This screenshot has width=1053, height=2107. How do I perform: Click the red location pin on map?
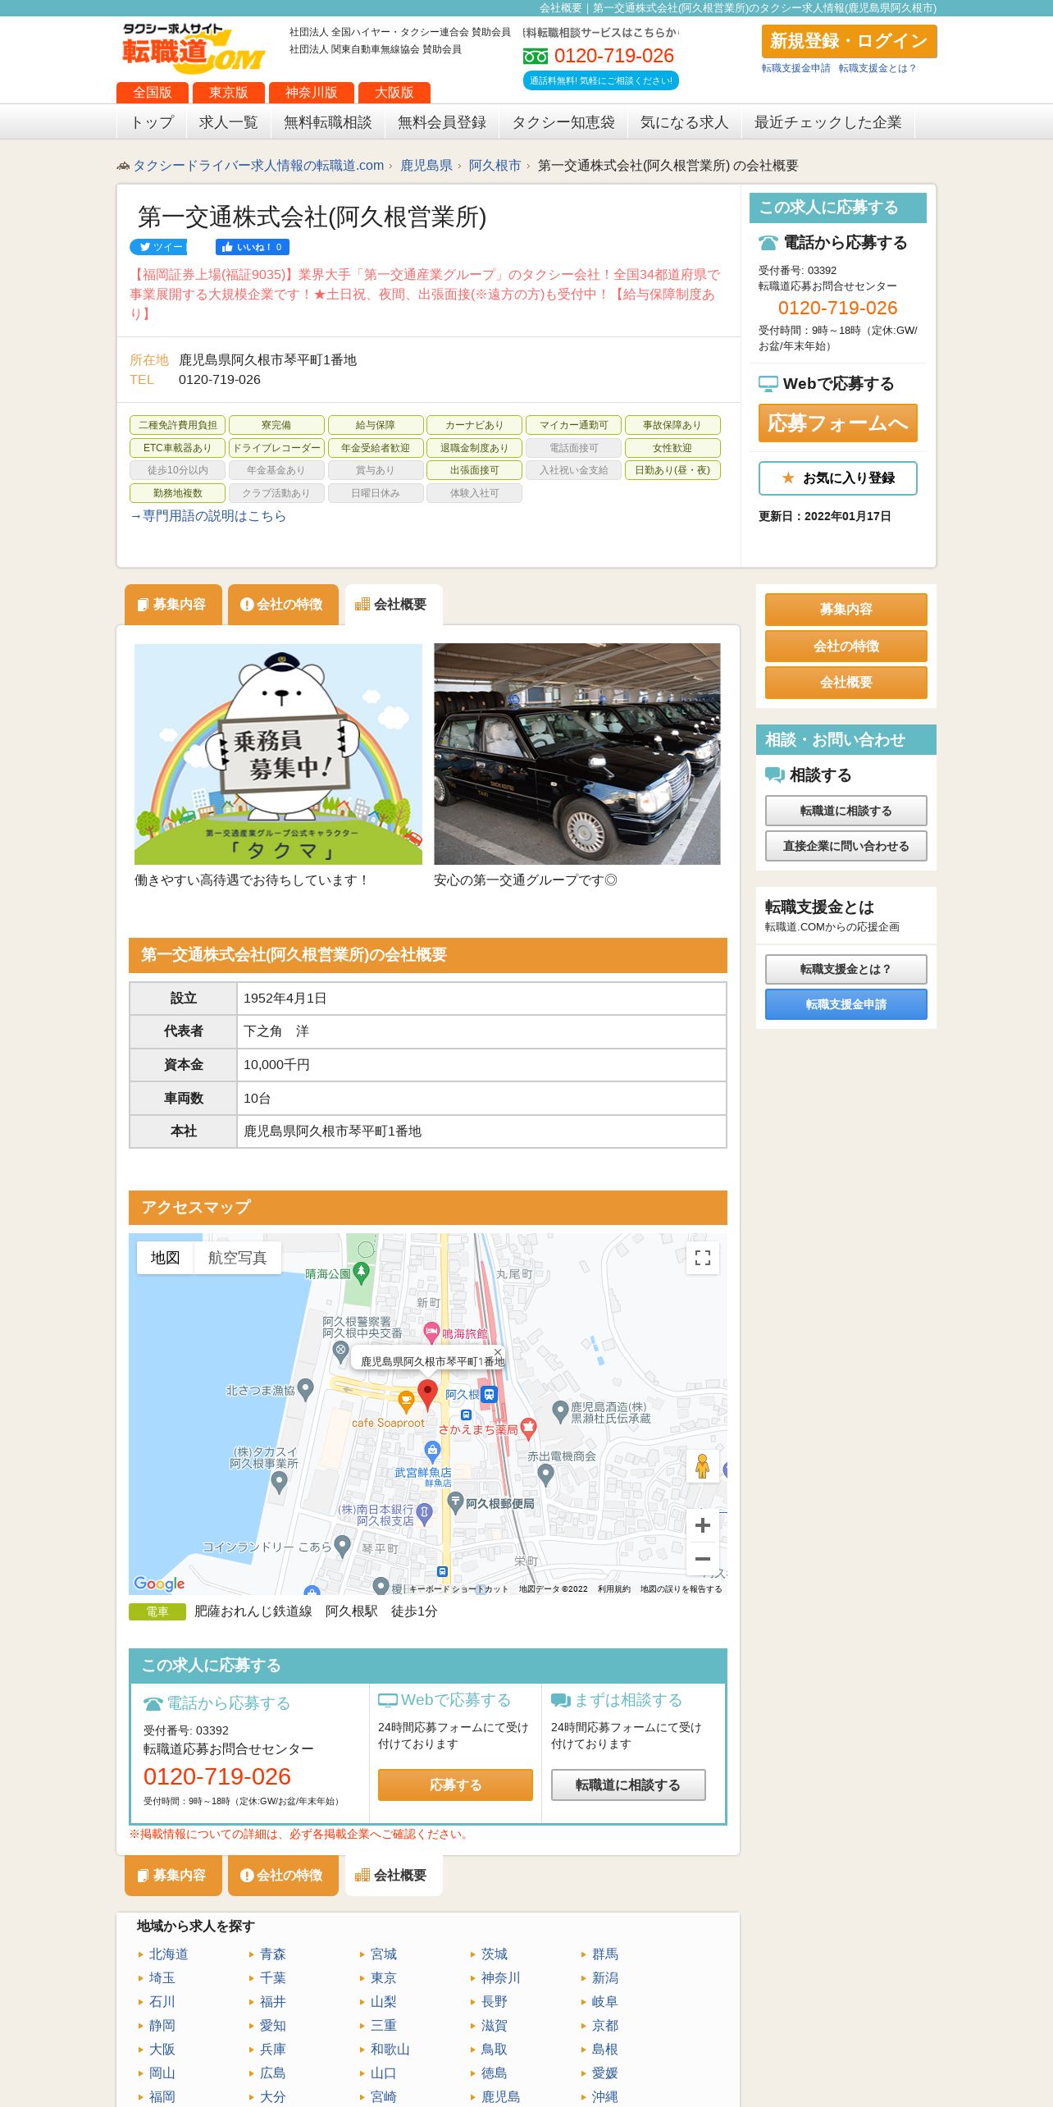tap(427, 1394)
